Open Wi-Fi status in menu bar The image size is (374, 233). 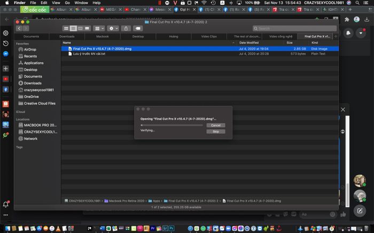(x=204, y=3)
